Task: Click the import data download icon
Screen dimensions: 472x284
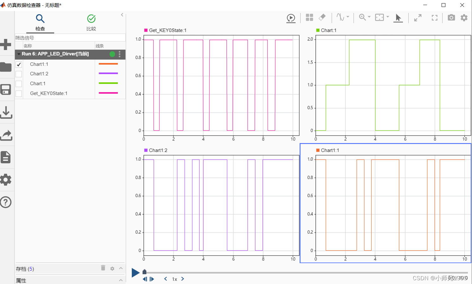Action: pyautogui.click(x=6, y=112)
